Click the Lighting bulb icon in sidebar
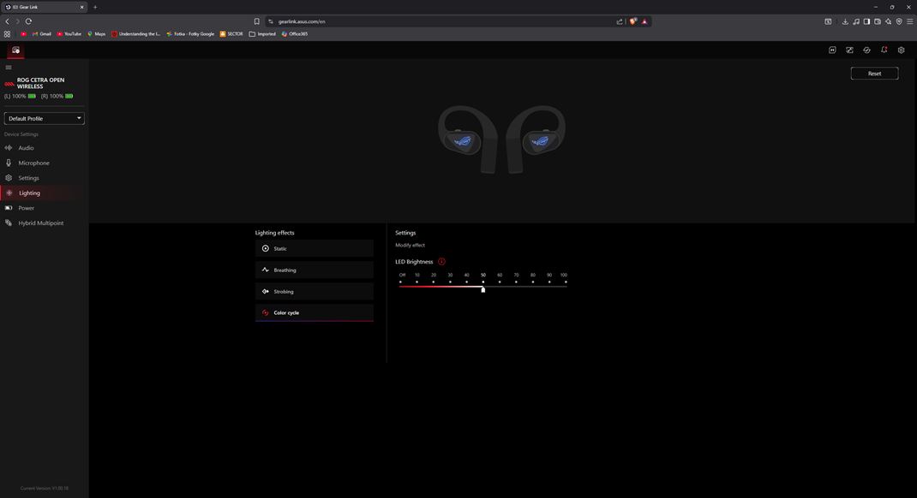The image size is (917, 498). 9,193
